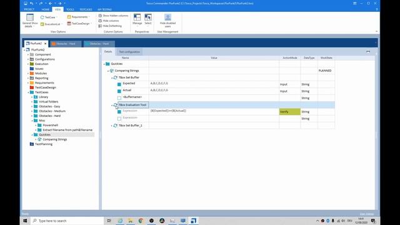Expand the Obstacles - Medium folder
This screenshot has height=225, width=400.
pyautogui.click(x=32, y=111)
